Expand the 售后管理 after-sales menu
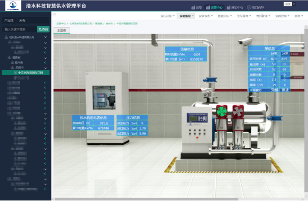Screen dimensions: 308x201 point(263,16)
